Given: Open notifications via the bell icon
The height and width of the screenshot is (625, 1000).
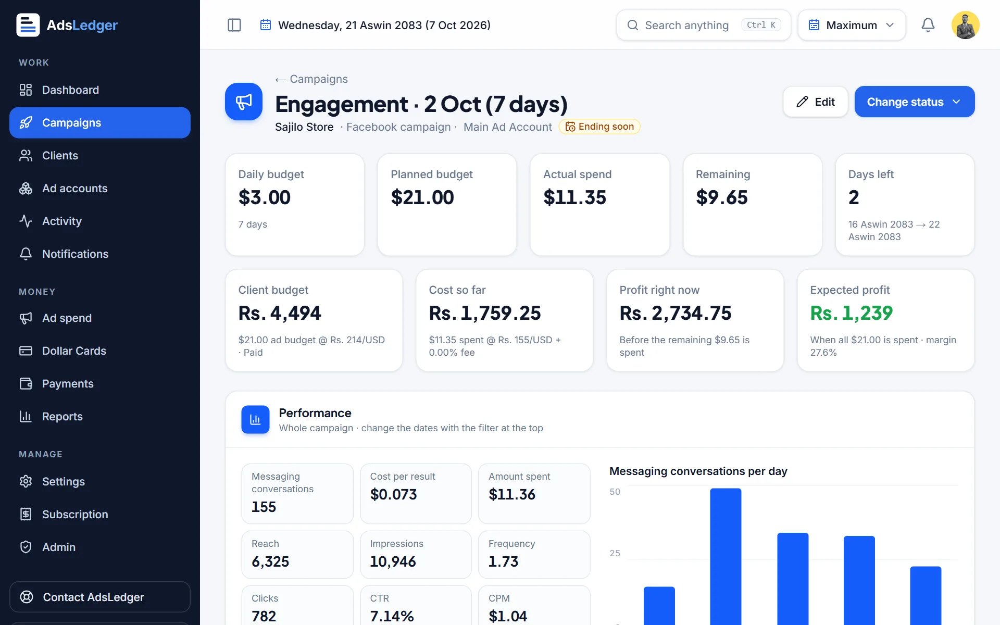Looking at the screenshot, I should [928, 25].
